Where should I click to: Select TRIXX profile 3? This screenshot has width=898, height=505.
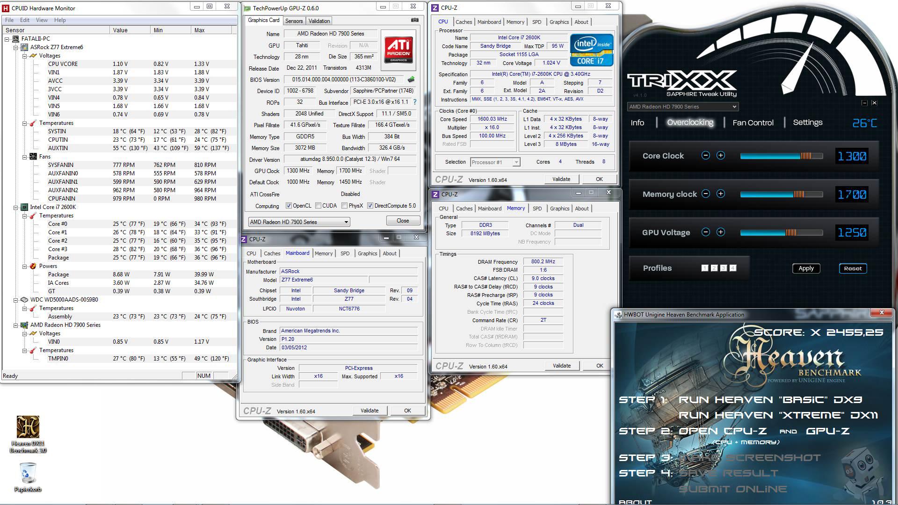click(x=724, y=268)
